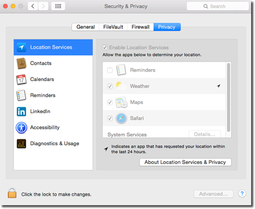Click the magnifying glass in search field

tap(205, 7)
